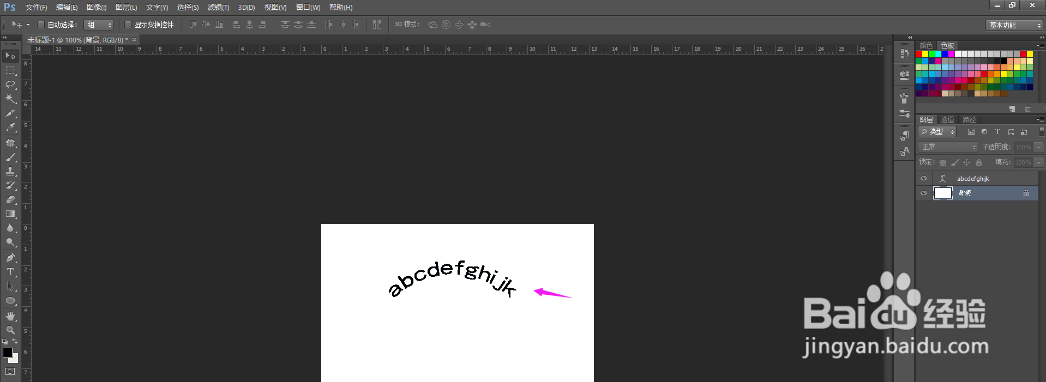This screenshot has width=1046, height=382.
Task: Toggle the layer filtering switch
Action: click(x=1041, y=132)
